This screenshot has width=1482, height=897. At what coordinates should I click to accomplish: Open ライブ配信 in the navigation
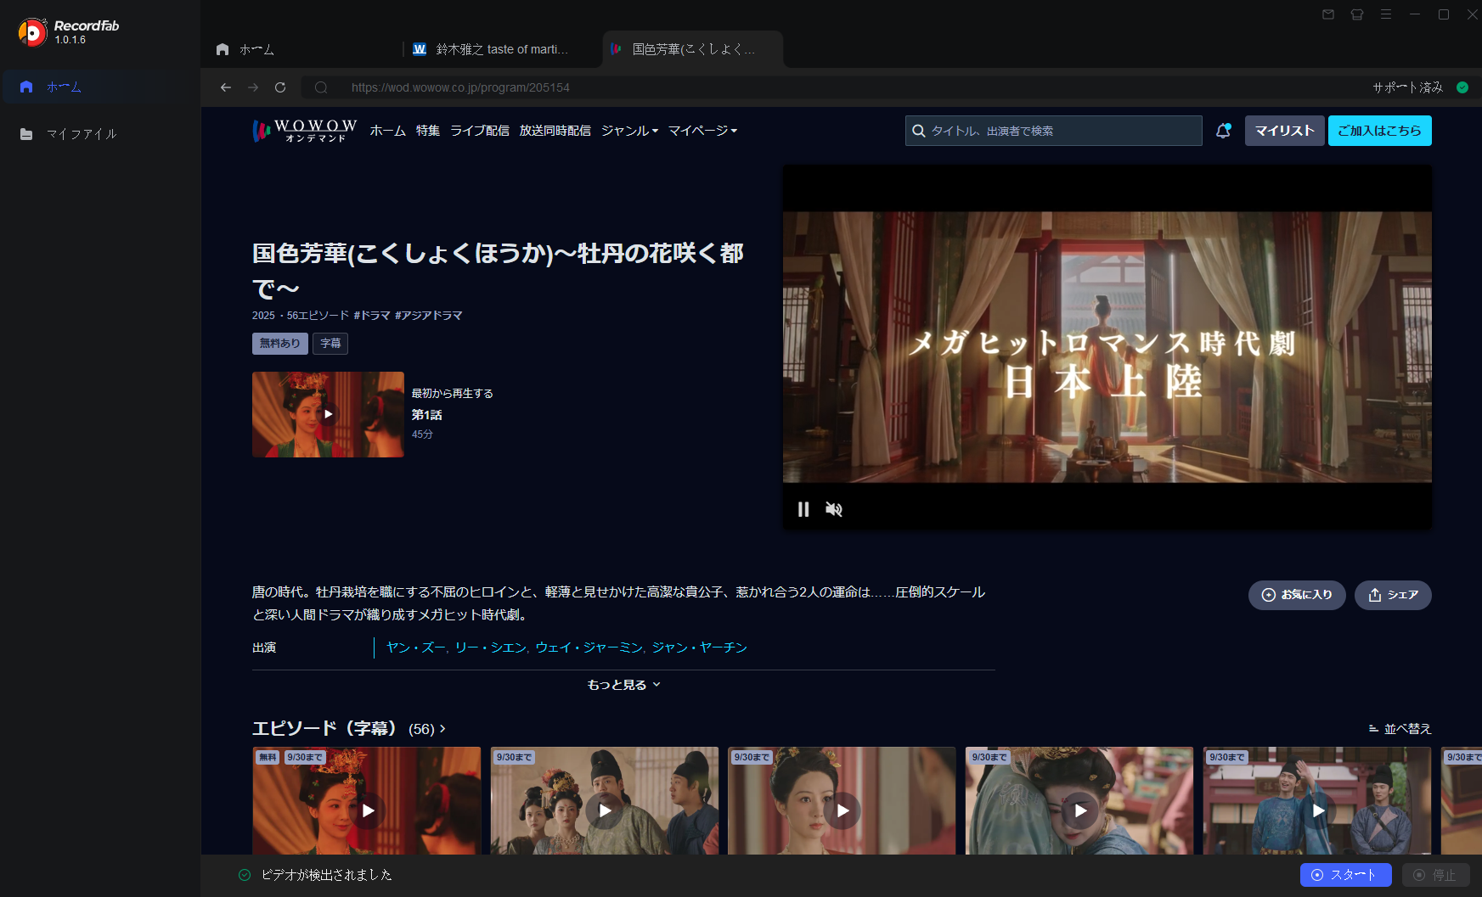480,131
